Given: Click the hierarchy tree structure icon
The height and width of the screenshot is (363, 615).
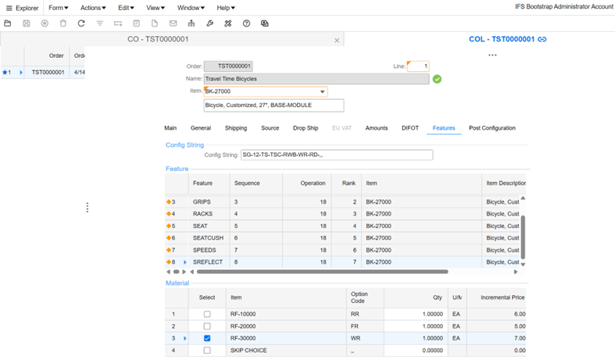Looking at the screenshot, I should click(x=191, y=23).
